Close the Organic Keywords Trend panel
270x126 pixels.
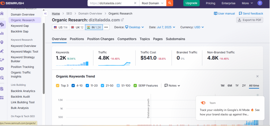(257, 76)
